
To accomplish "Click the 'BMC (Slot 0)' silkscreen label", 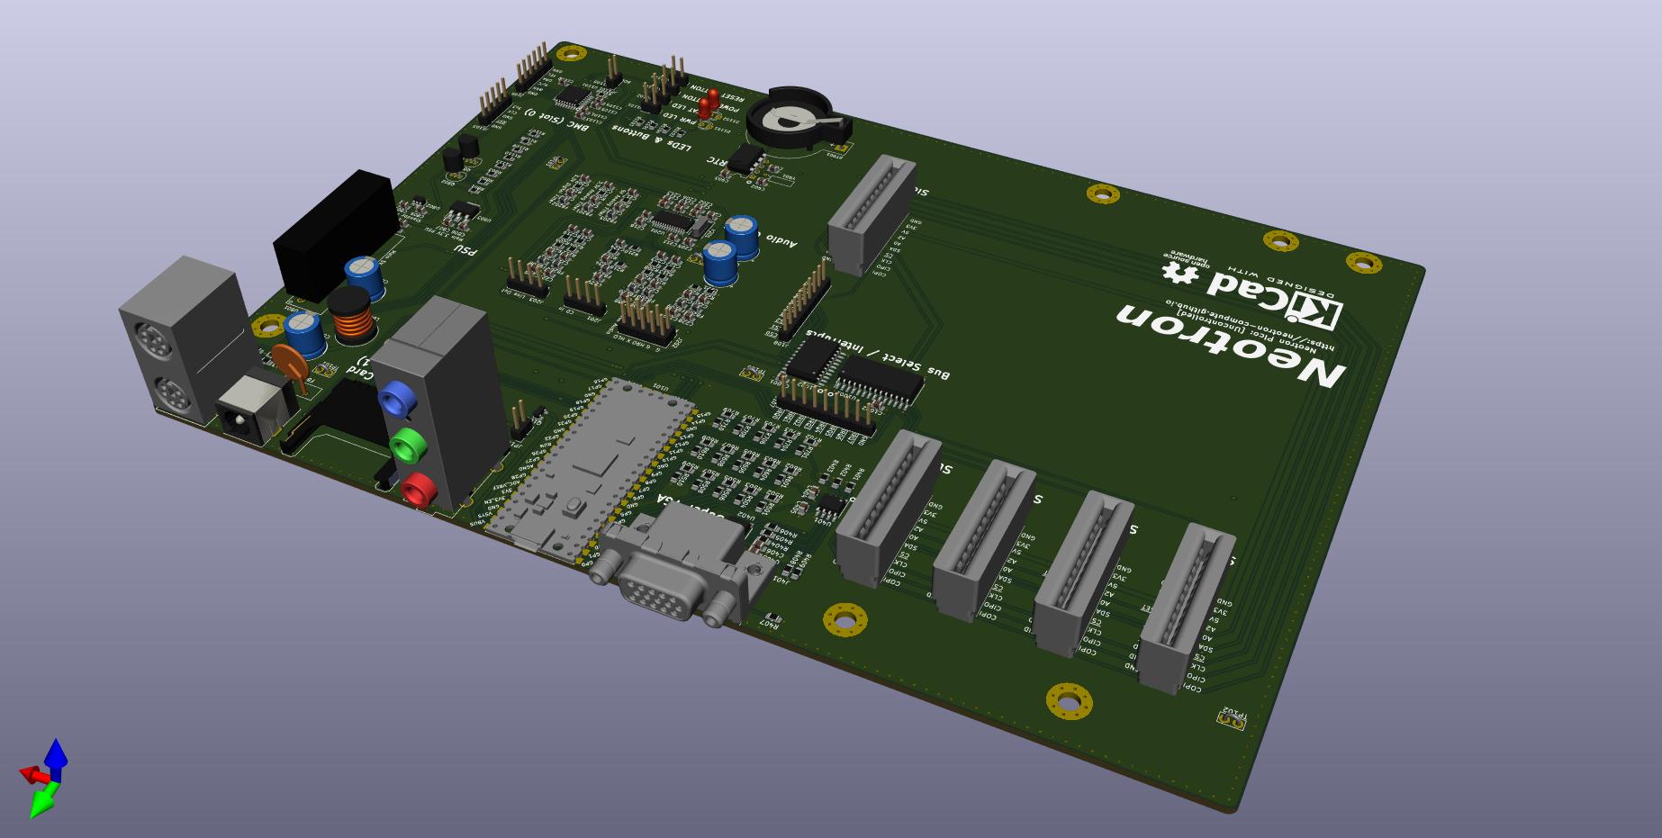I will 556,121.
